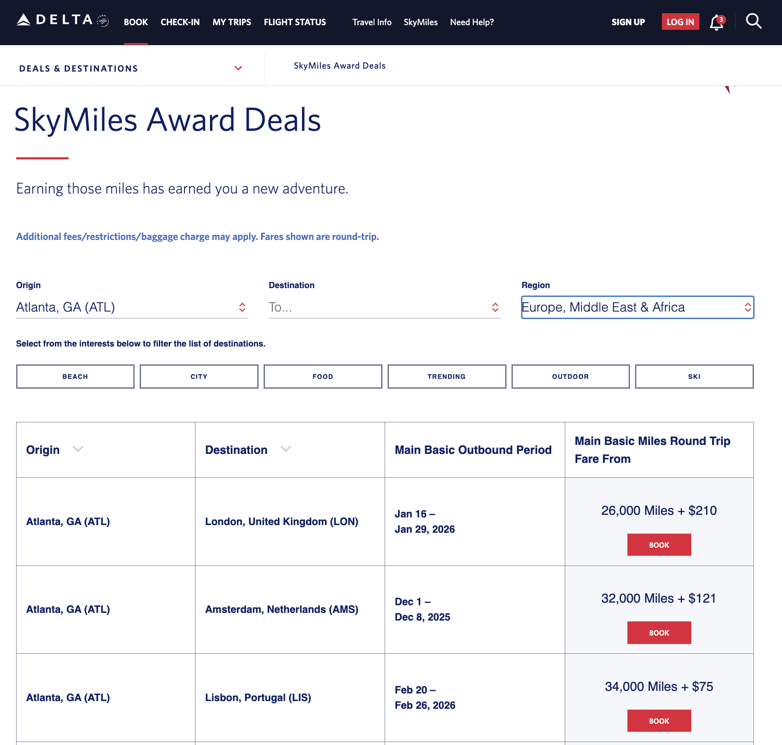Toggle the City interest filter

pos(199,376)
